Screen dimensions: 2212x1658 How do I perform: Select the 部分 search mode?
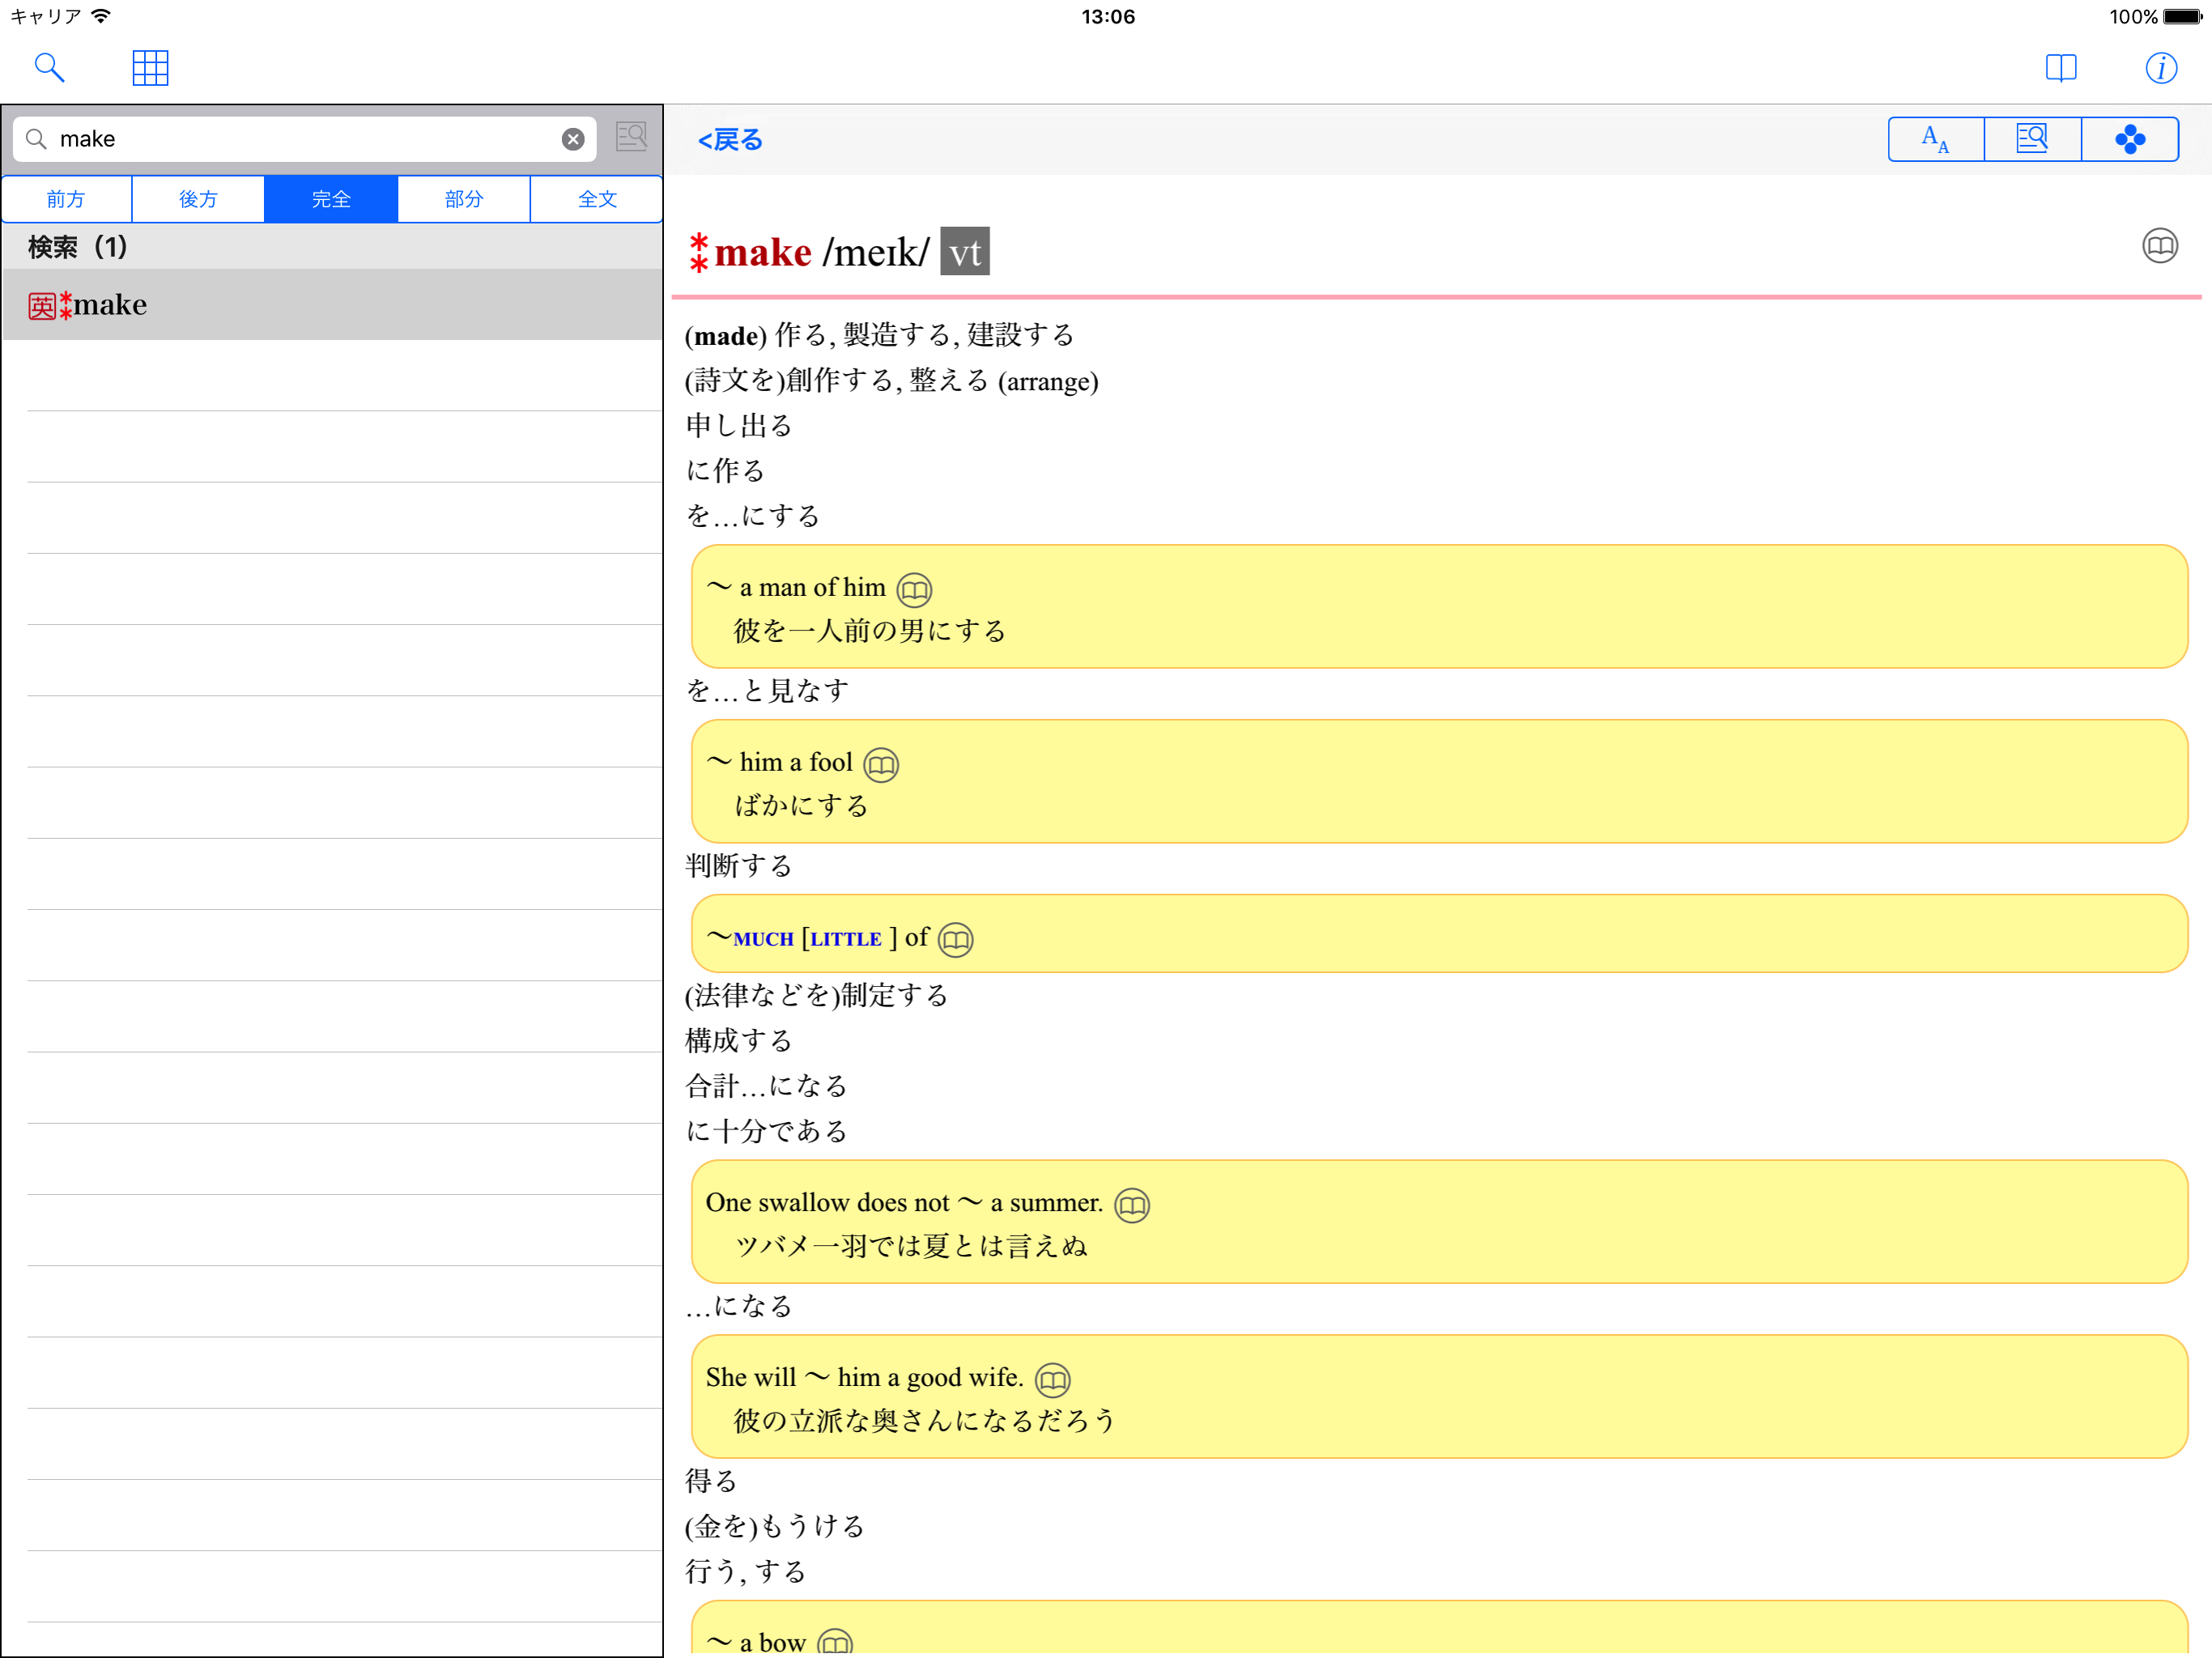pos(464,199)
